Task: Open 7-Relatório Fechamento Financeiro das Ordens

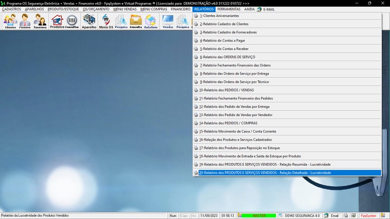Action: [287, 65]
